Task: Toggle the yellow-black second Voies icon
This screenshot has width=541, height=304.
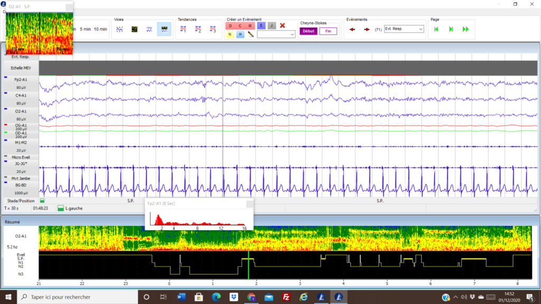Action: click(135, 29)
